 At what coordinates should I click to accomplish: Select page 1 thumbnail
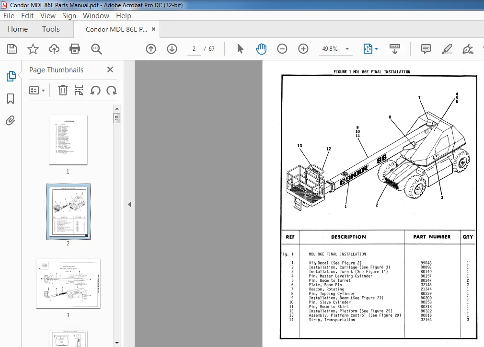[x=68, y=140]
